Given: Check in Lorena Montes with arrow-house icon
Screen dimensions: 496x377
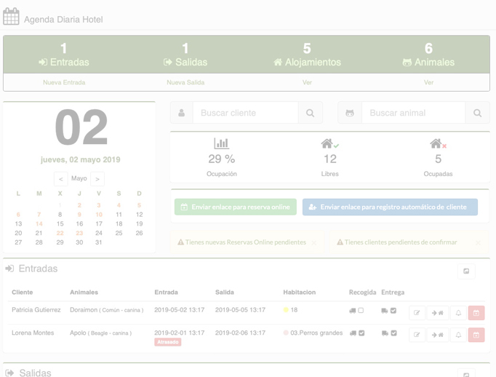Looking at the screenshot, I should 438,335.
